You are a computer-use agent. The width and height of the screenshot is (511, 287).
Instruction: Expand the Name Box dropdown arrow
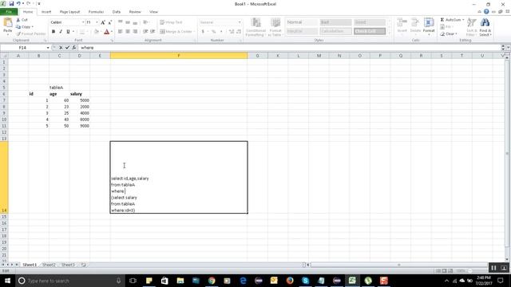point(48,48)
